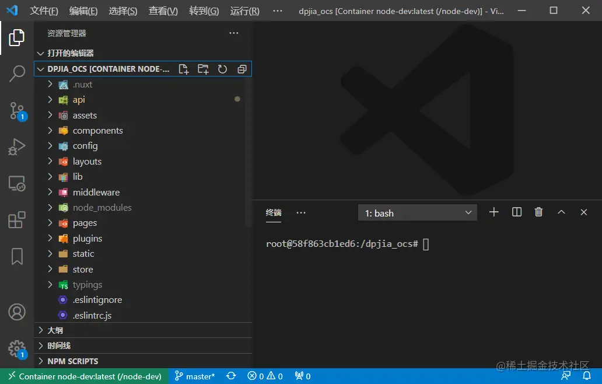
Task: Focus the bash terminal prompt
Action: (x=347, y=244)
